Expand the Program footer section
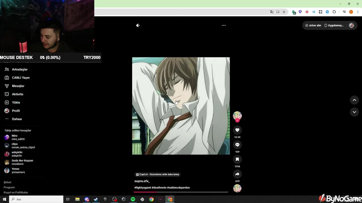This screenshot has width=362, height=203. pyautogui.click(x=9, y=187)
